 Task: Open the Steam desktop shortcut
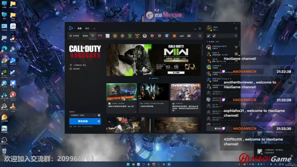(x=13, y=73)
